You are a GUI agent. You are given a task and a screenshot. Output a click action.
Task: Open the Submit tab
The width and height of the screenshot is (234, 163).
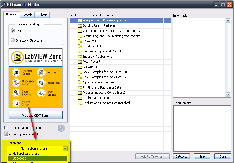tap(42, 15)
